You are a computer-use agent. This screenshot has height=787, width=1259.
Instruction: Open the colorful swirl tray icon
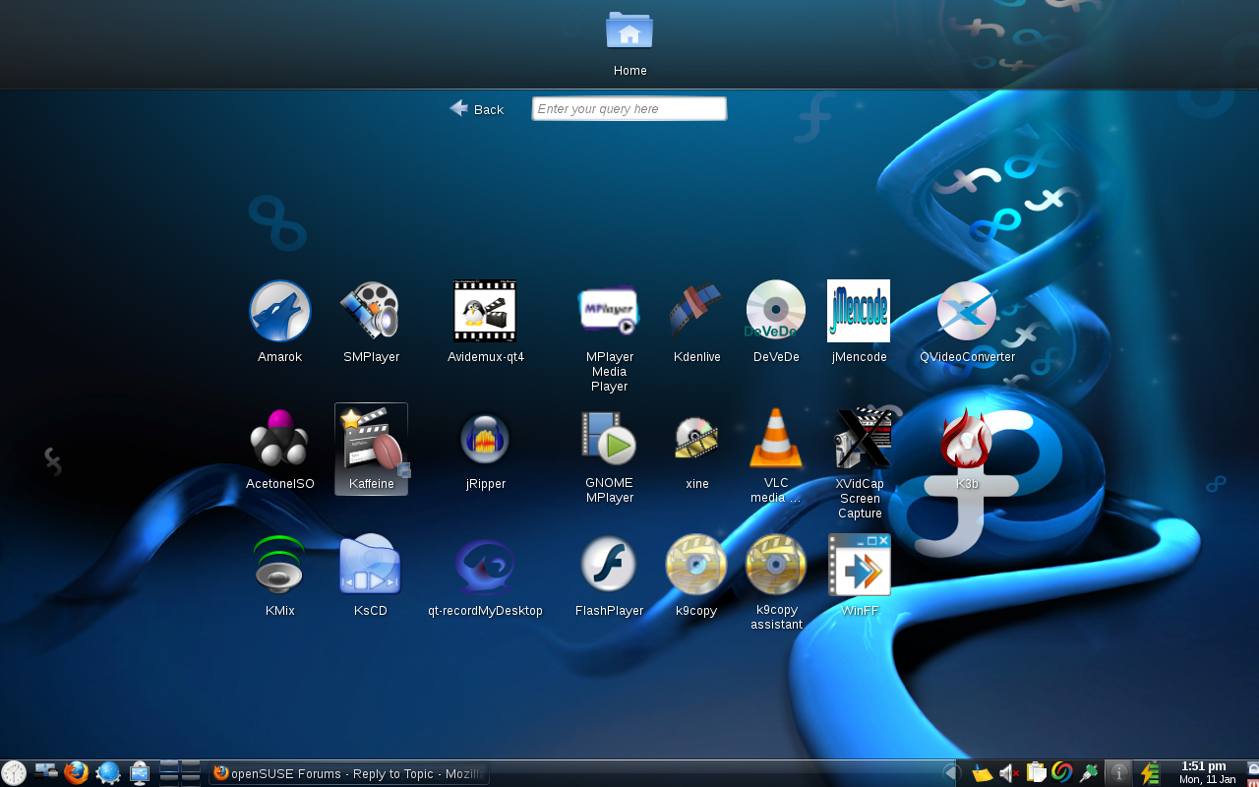point(1061,772)
